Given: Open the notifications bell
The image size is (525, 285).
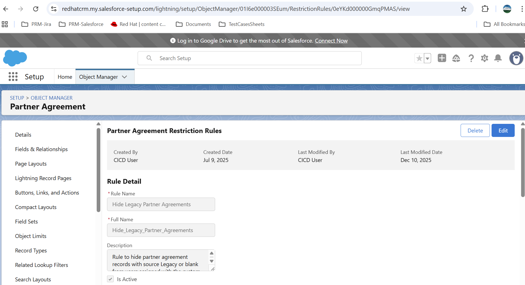Looking at the screenshot, I should (x=498, y=58).
